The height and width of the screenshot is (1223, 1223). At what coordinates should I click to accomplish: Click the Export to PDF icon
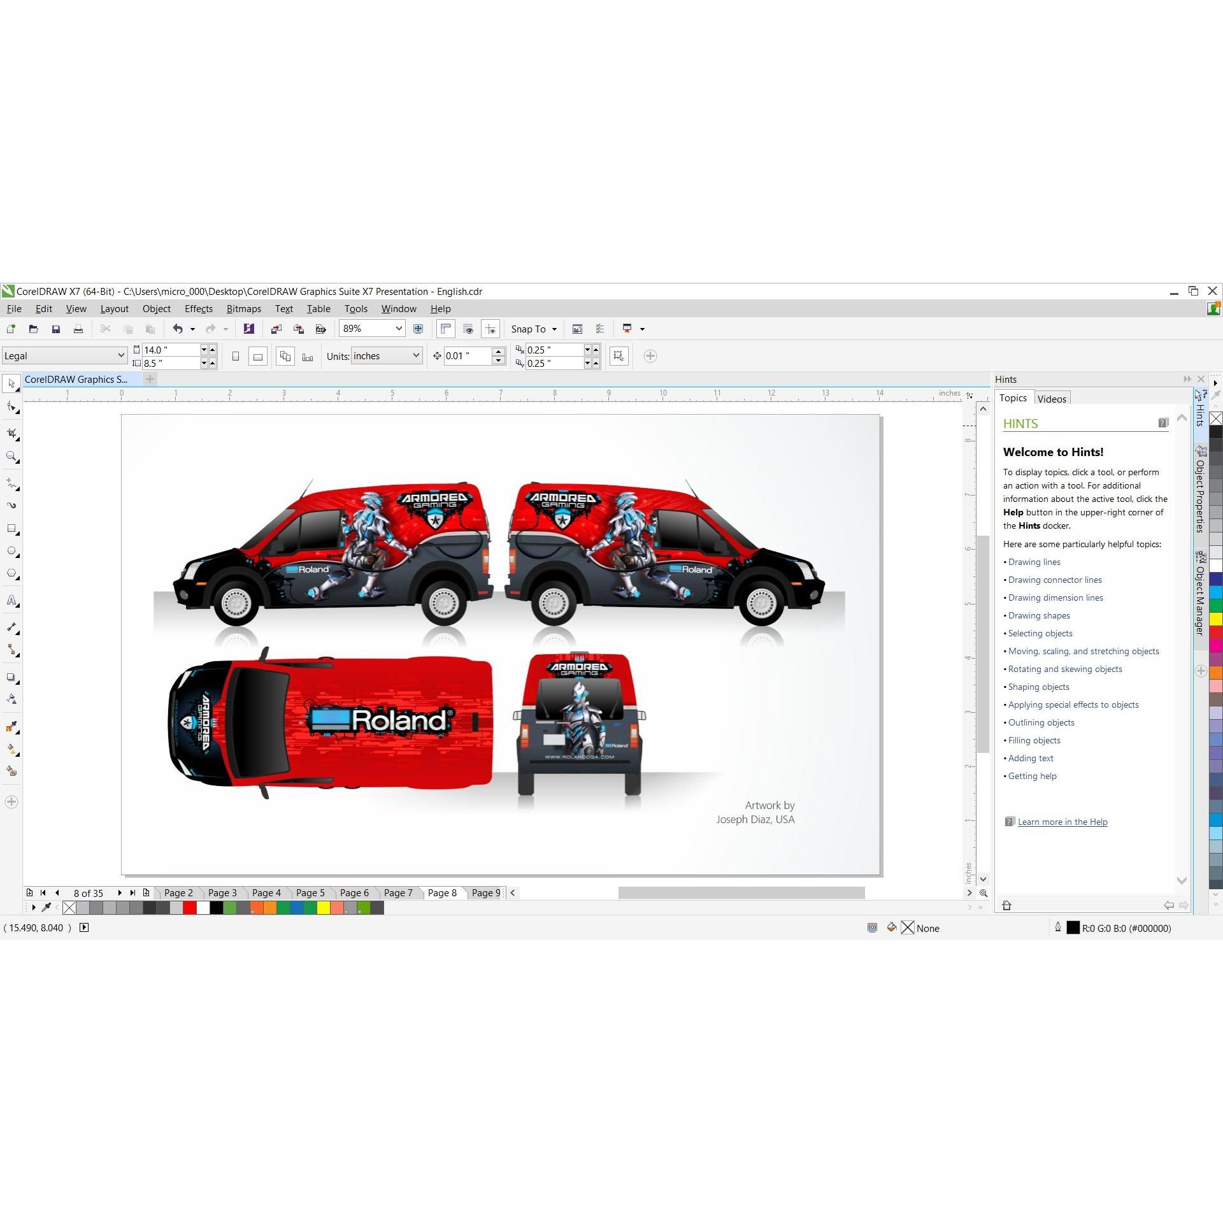point(320,329)
